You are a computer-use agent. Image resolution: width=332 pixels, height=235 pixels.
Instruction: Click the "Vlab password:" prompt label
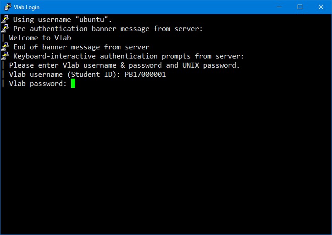click(x=38, y=84)
